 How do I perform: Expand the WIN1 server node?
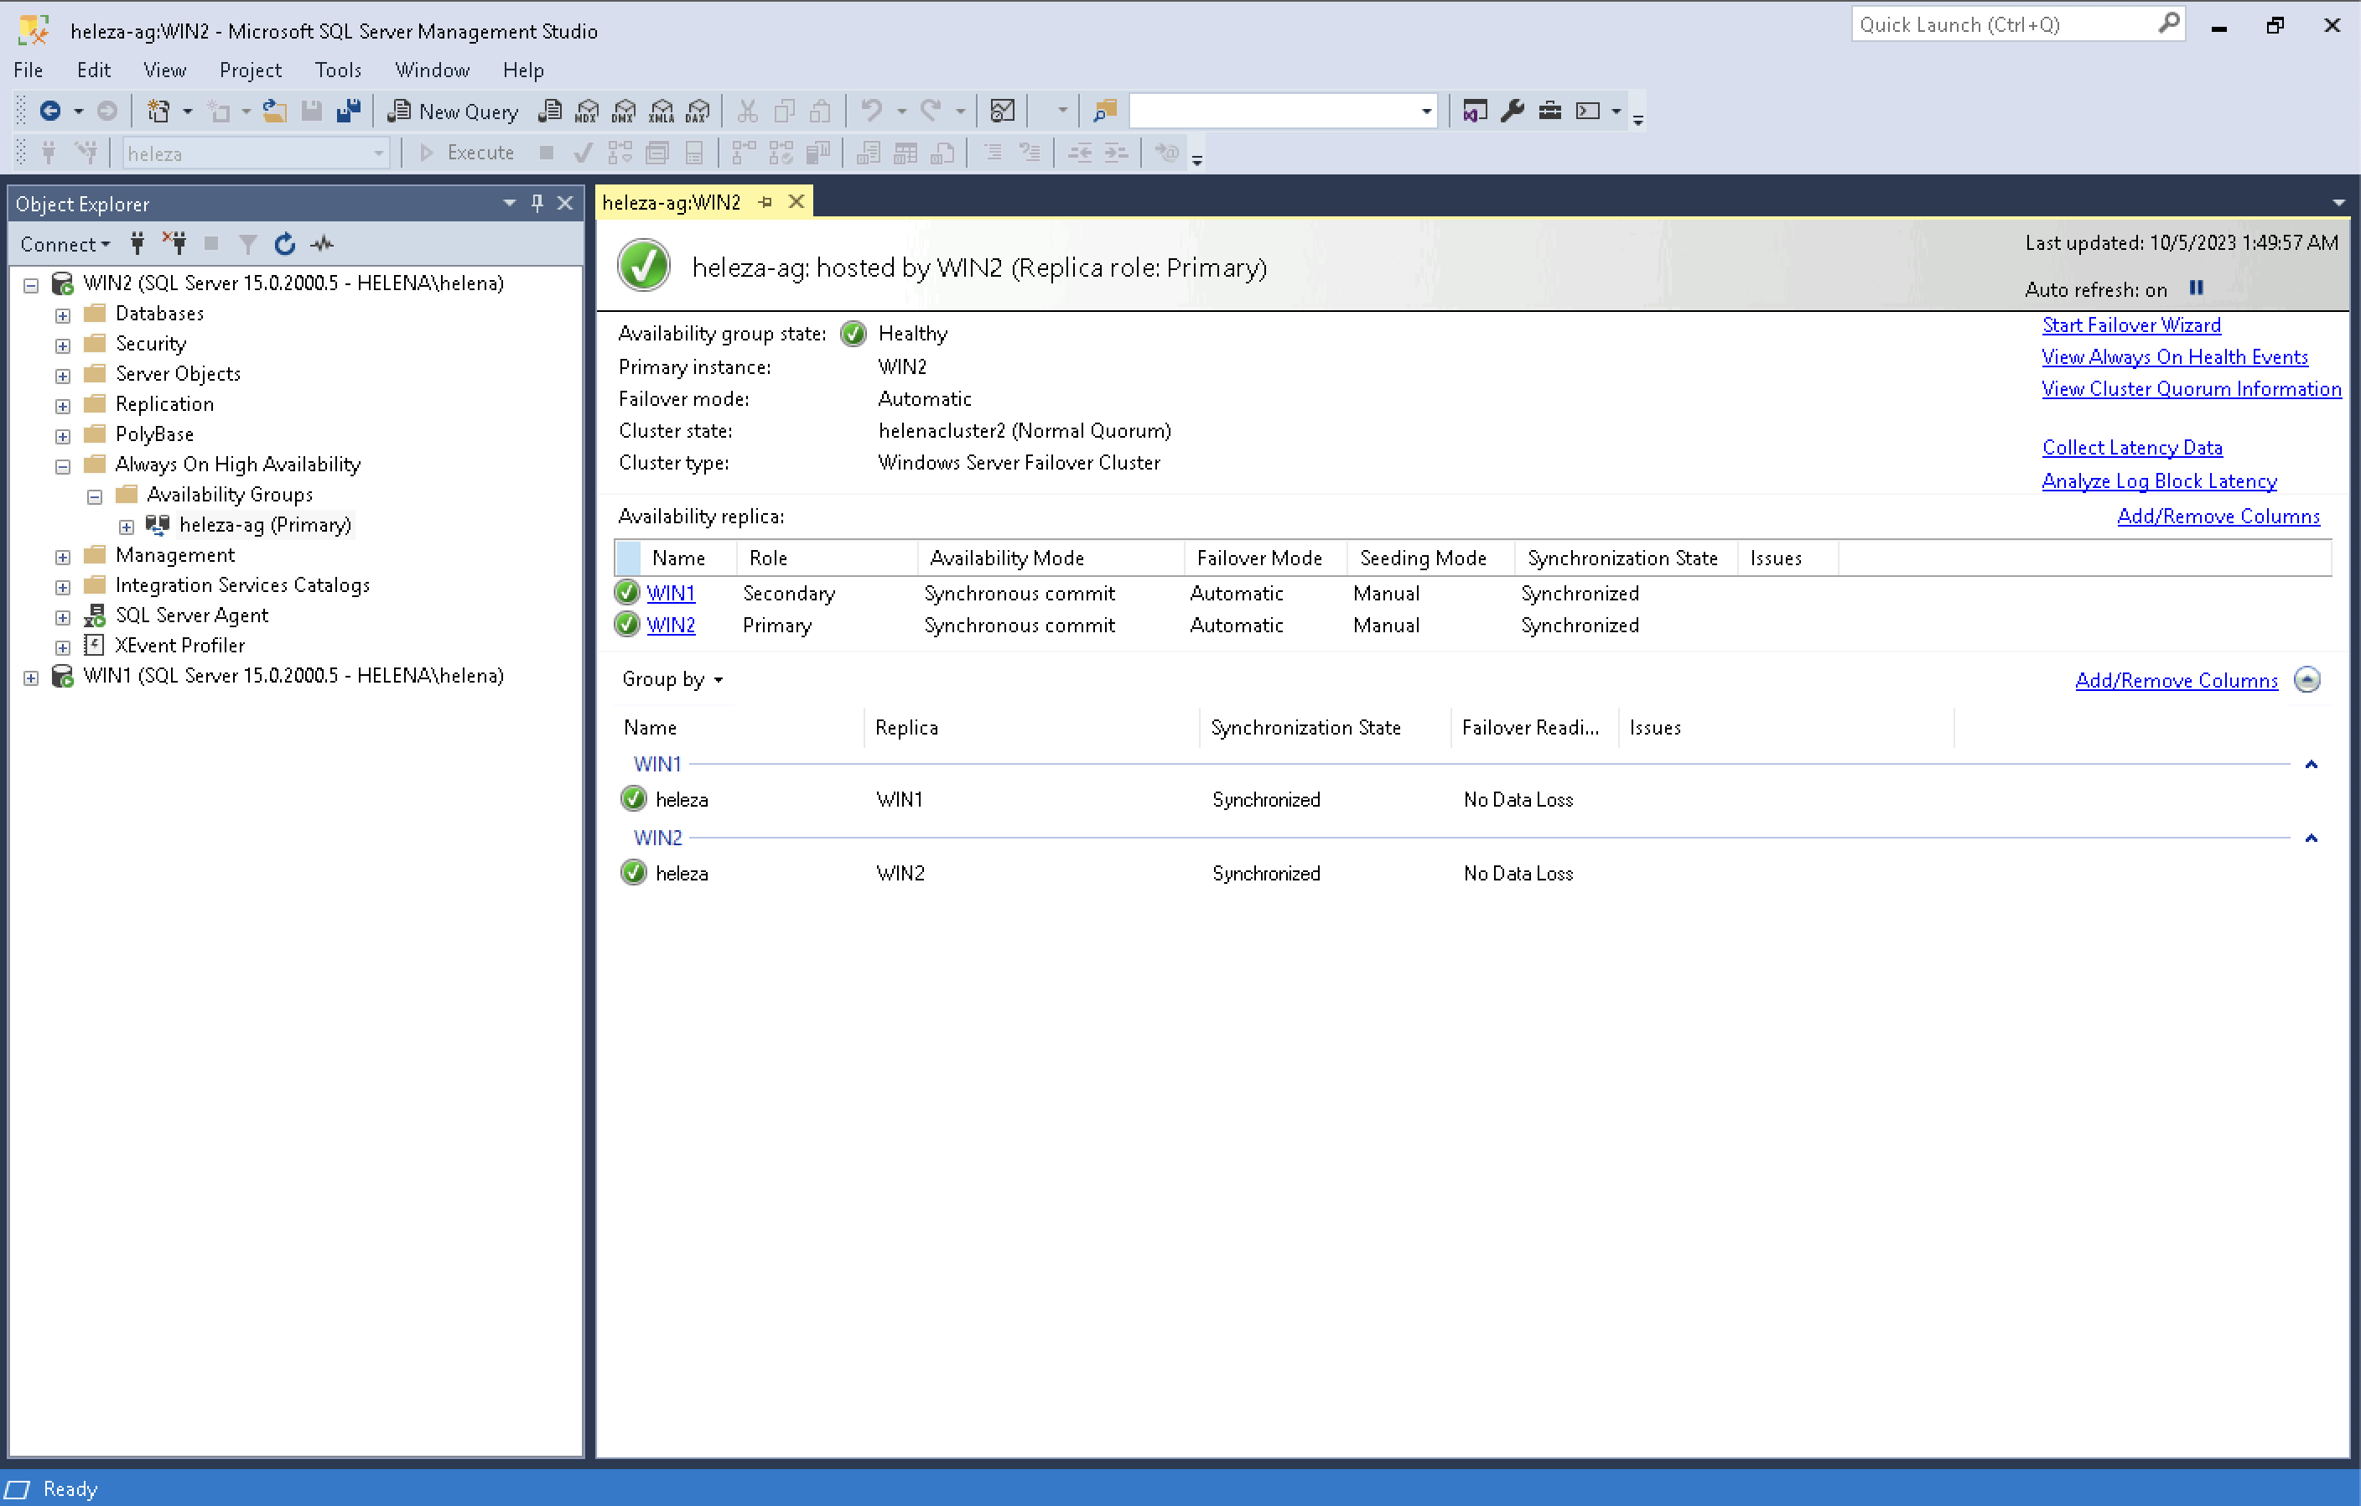pyautogui.click(x=31, y=678)
